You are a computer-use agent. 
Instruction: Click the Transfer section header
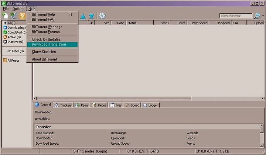(147, 127)
